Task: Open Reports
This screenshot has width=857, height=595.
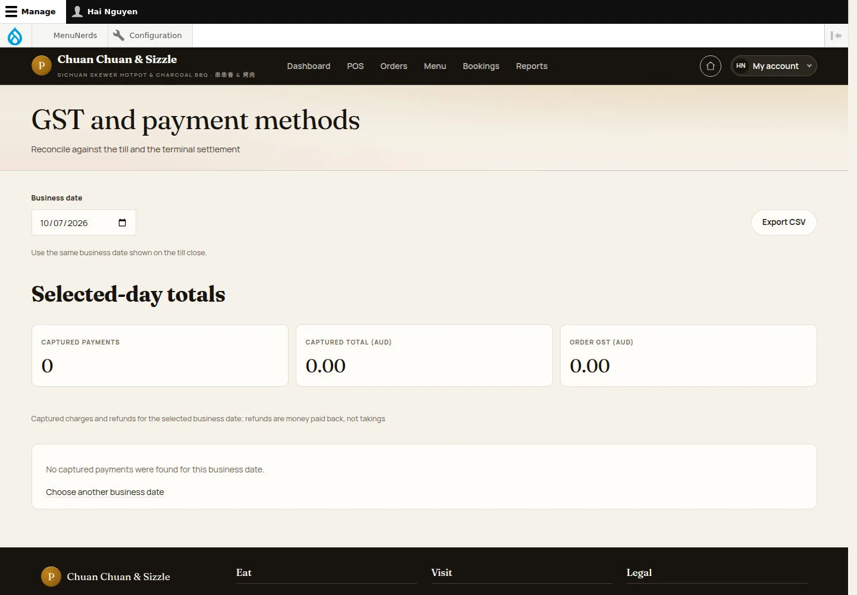Action: point(531,66)
